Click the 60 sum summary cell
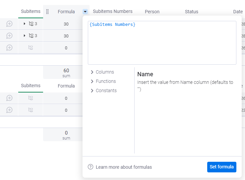Screen dimensions: 245x180 [66, 72]
